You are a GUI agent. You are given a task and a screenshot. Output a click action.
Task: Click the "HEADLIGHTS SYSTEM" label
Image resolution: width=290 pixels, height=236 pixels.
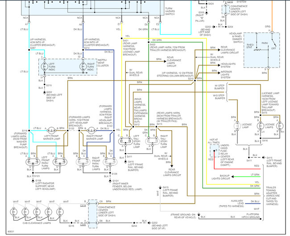[x=228, y=65]
